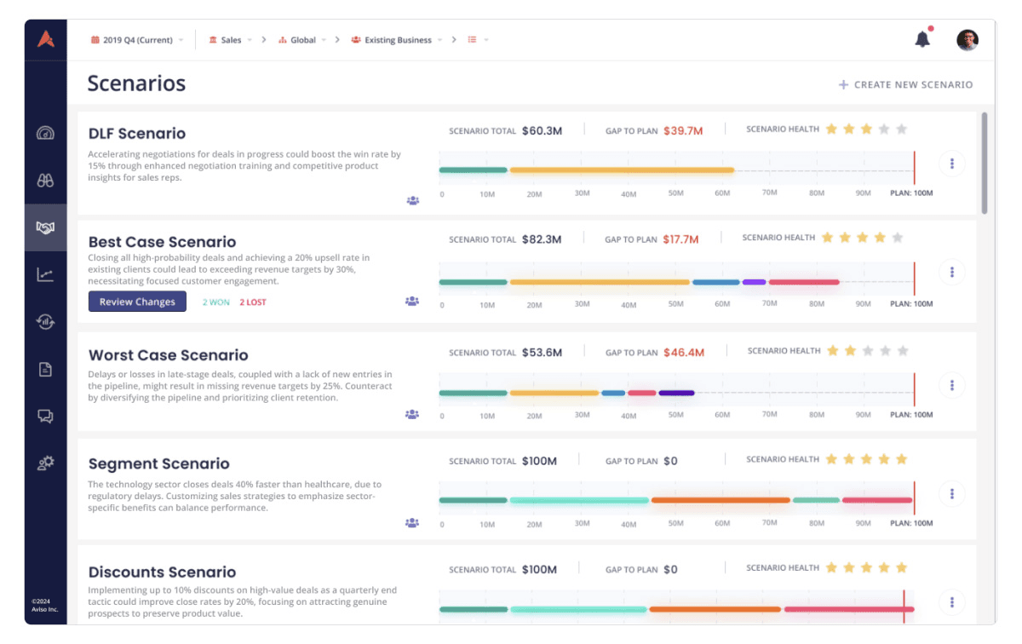The height and width of the screenshot is (644, 1022).
Task: Click the yellow bar segment in DLF Scenario
Action: click(x=623, y=170)
